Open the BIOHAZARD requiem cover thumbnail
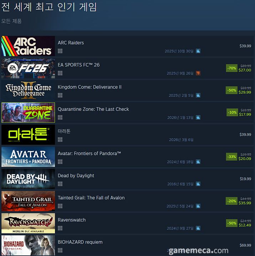The image size is (255, 256). pyautogui.click(x=28, y=245)
